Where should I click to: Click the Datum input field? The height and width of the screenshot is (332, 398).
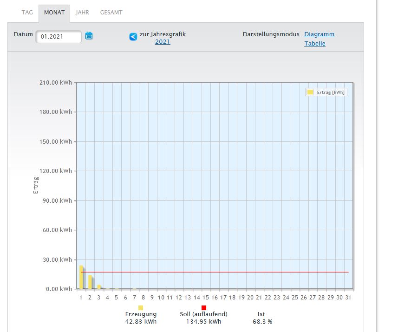tap(58, 36)
